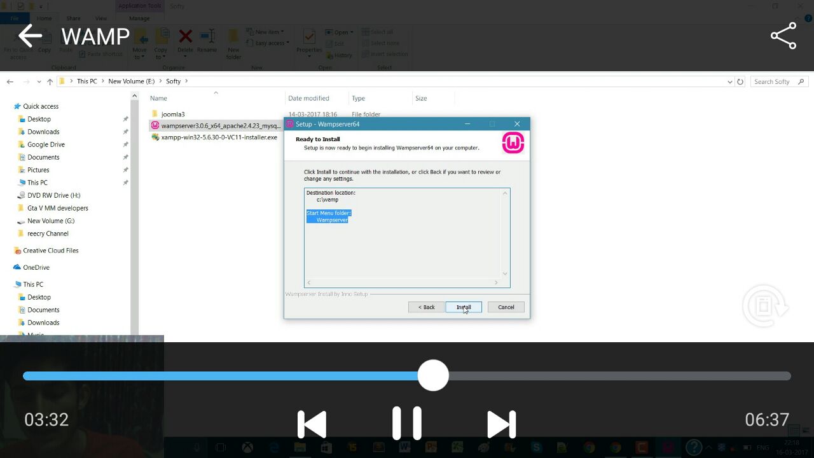Click the navigation pane scroll-up arrow
This screenshot has width=814, height=458.
[134, 96]
